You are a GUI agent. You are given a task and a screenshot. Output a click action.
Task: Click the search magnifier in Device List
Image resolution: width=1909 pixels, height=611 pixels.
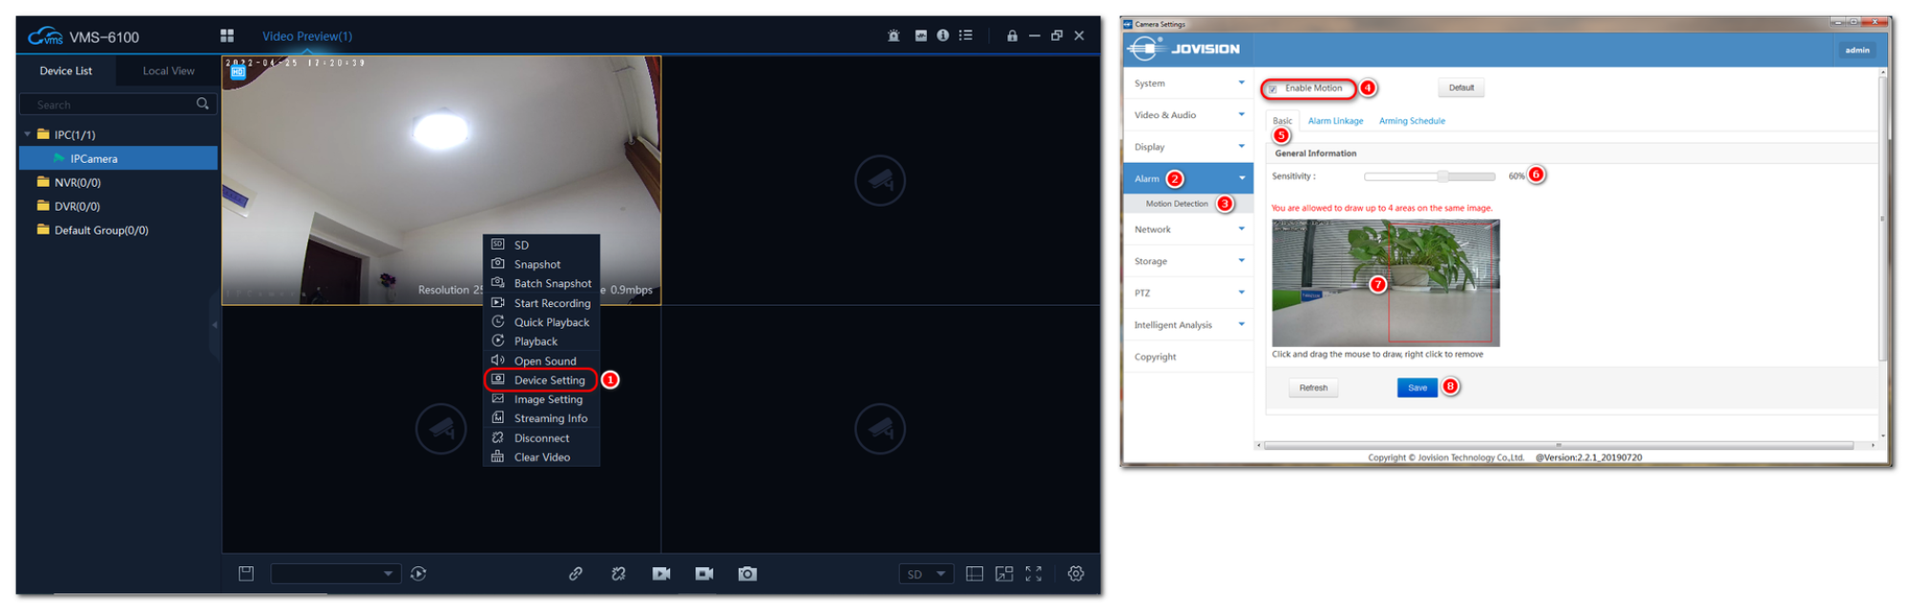tap(202, 104)
